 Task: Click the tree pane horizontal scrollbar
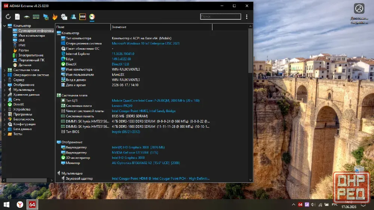(27, 180)
